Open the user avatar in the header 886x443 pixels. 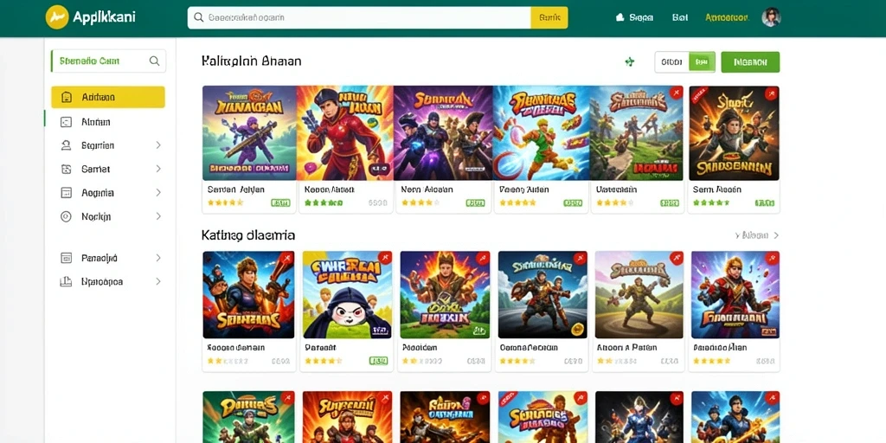click(771, 17)
